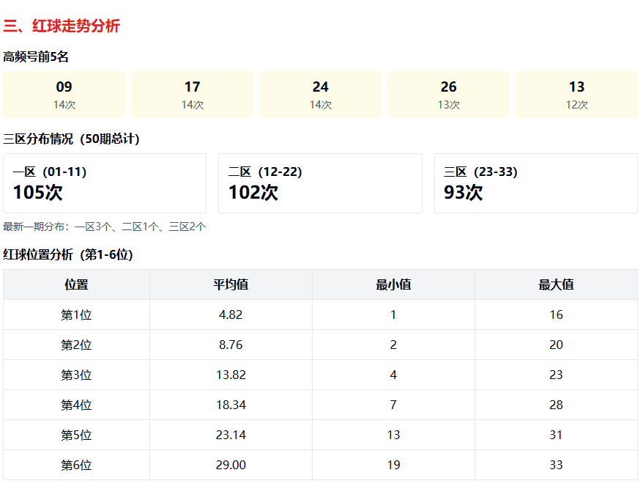Image resolution: width=643 pixels, height=489 pixels.
Task: Click the 18.34 average value cell
Action: coord(231,405)
